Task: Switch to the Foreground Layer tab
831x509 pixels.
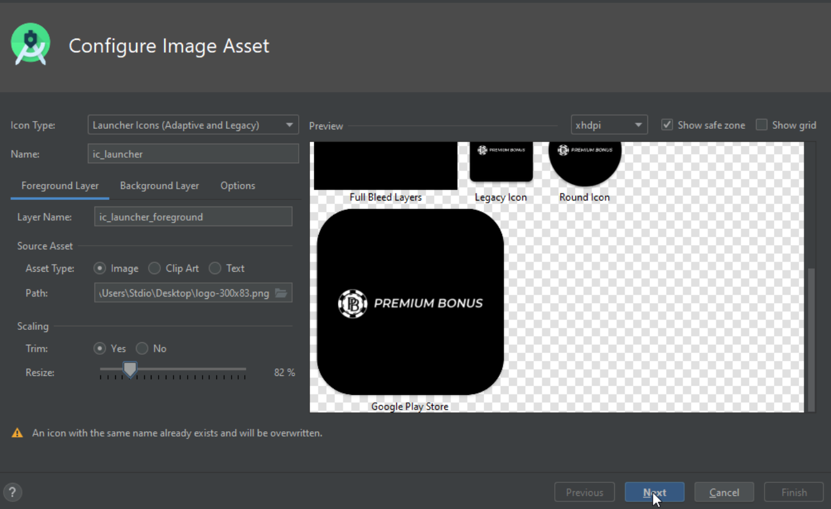Action: coord(60,186)
